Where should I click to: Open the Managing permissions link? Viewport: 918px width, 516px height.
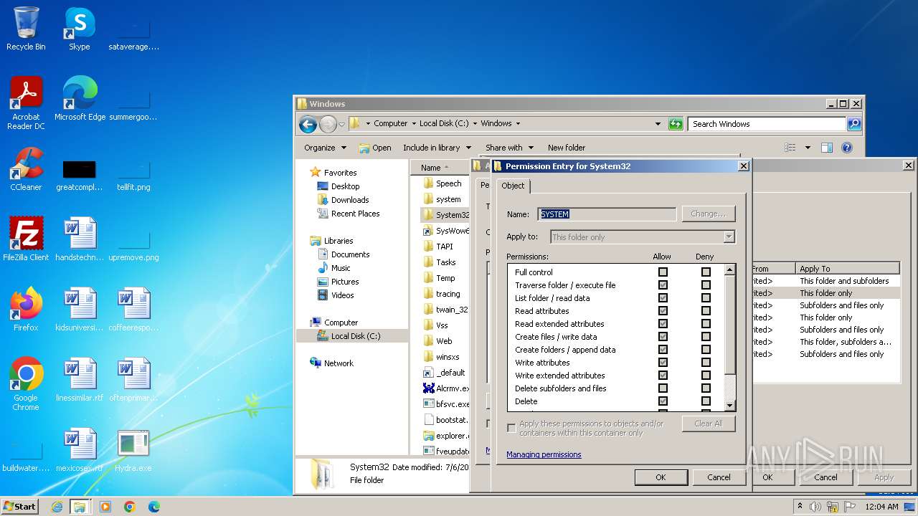(544, 454)
